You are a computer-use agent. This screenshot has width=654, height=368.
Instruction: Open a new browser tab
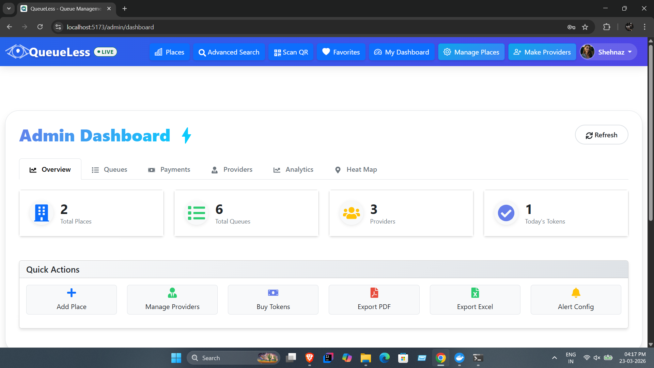[x=125, y=9]
